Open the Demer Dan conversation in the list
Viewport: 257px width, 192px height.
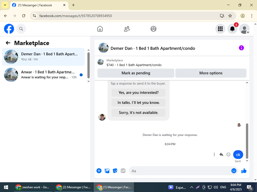pyautogui.click(x=43, y=57)
